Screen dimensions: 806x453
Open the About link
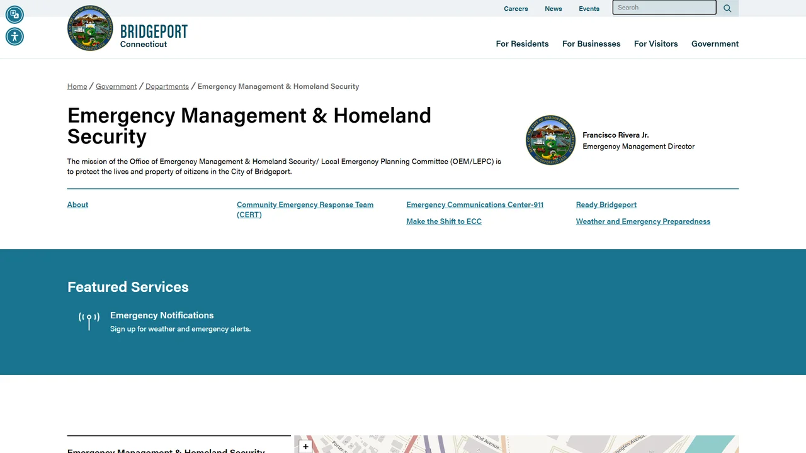point(77,204)
